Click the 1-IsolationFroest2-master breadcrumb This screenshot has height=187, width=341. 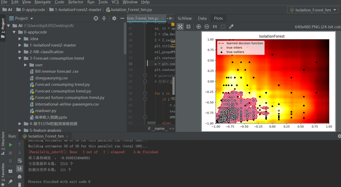pyautogui.click(x=75, y=10)
